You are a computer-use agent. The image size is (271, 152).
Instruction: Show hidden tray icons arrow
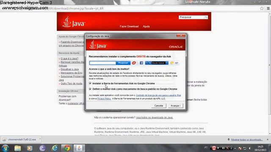[x=235, y=148]
